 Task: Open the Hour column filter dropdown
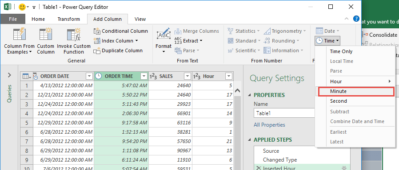(x=229, y=76)
